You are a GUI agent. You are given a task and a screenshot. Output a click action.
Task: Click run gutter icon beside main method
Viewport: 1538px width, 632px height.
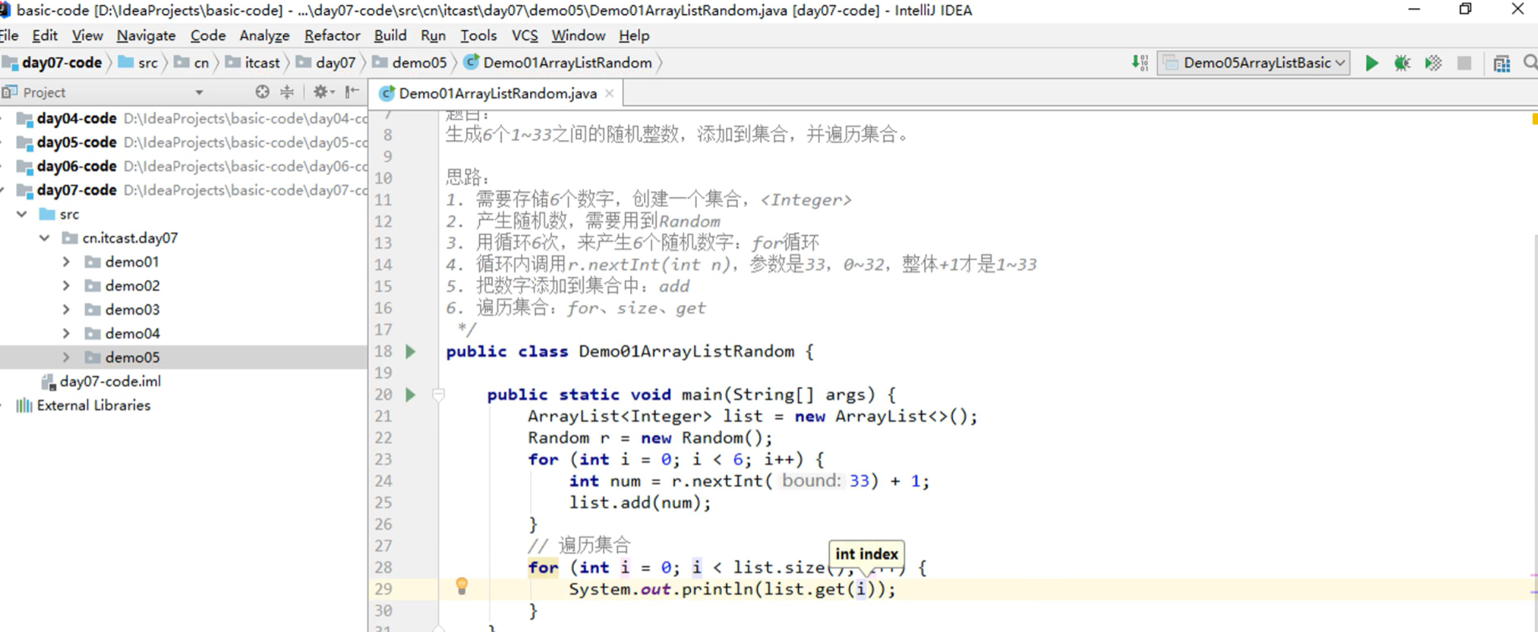[x=410, y=395]
